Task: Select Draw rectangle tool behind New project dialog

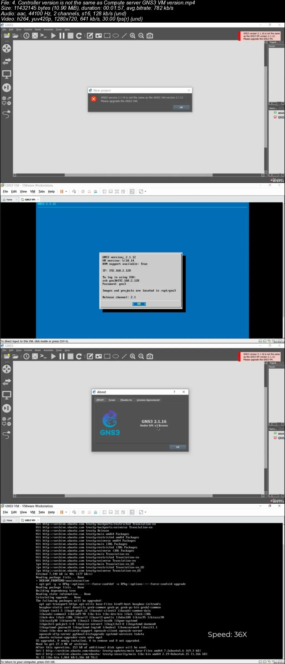Action: coord(107,36)
